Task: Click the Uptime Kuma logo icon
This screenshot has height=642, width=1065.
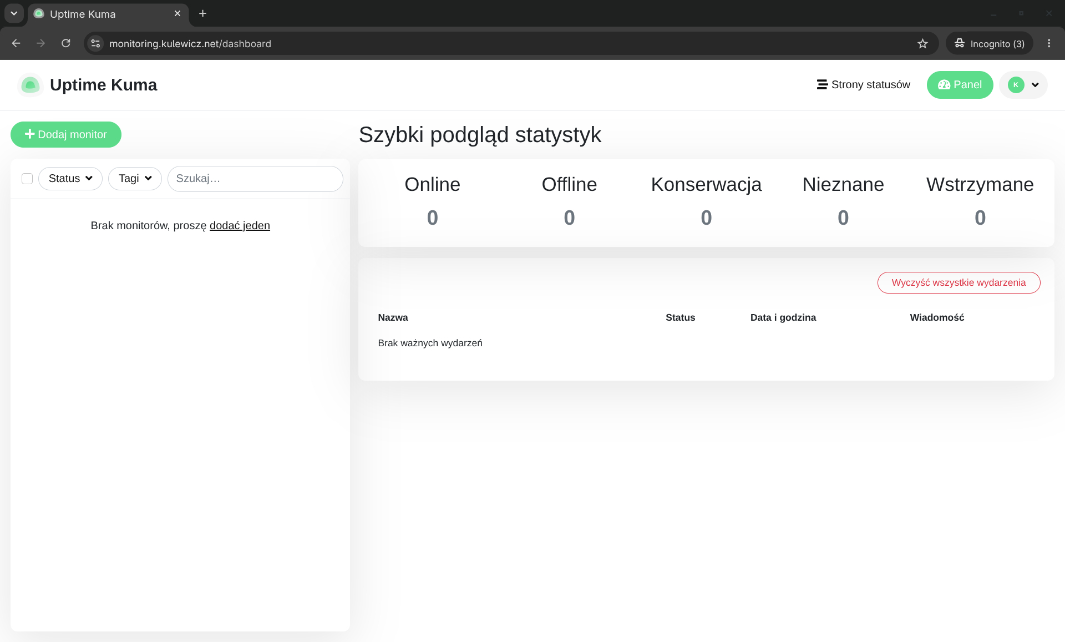Action: tap(31, 85)
